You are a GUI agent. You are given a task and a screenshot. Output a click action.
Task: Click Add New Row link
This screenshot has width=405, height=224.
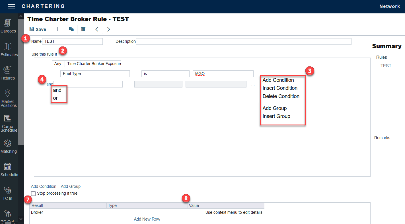tap(147, 219)
